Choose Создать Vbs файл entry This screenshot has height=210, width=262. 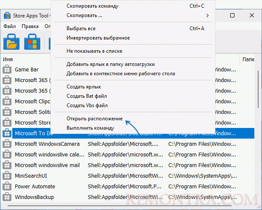pos(133,105)
